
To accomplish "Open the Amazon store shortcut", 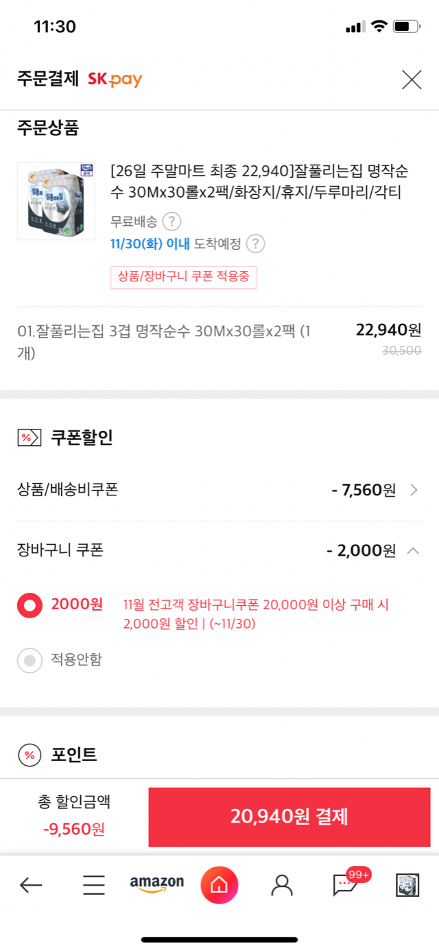I will pyautogui.click(x=157, y=884).
